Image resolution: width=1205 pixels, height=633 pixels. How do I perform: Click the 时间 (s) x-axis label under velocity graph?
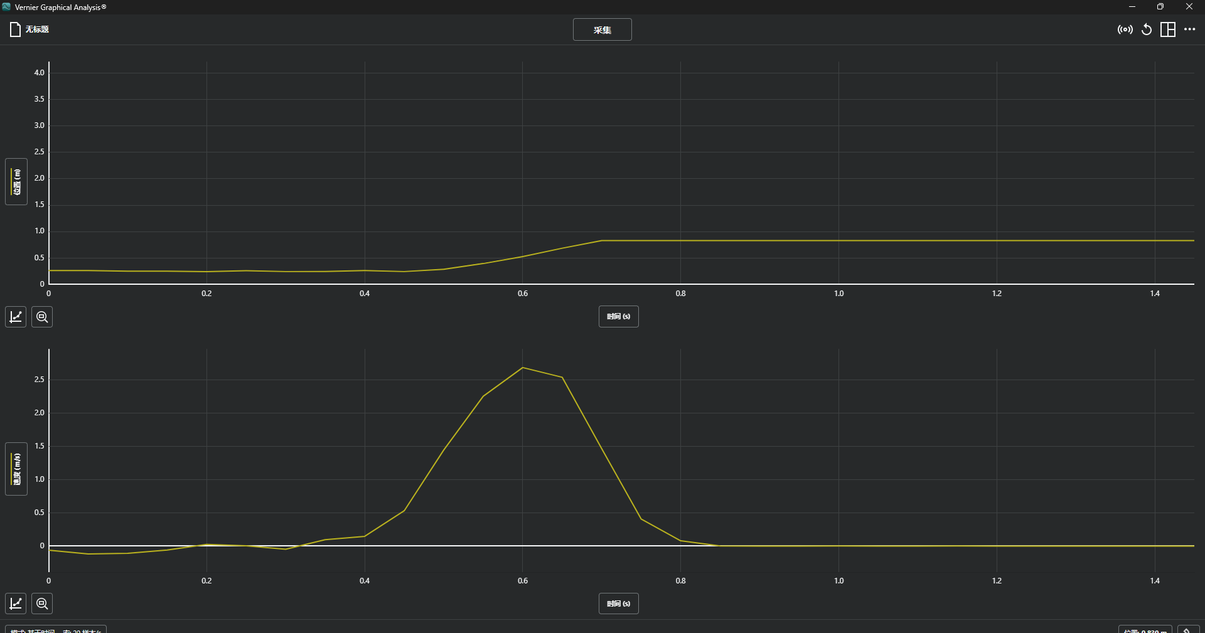tap(618, 604)
